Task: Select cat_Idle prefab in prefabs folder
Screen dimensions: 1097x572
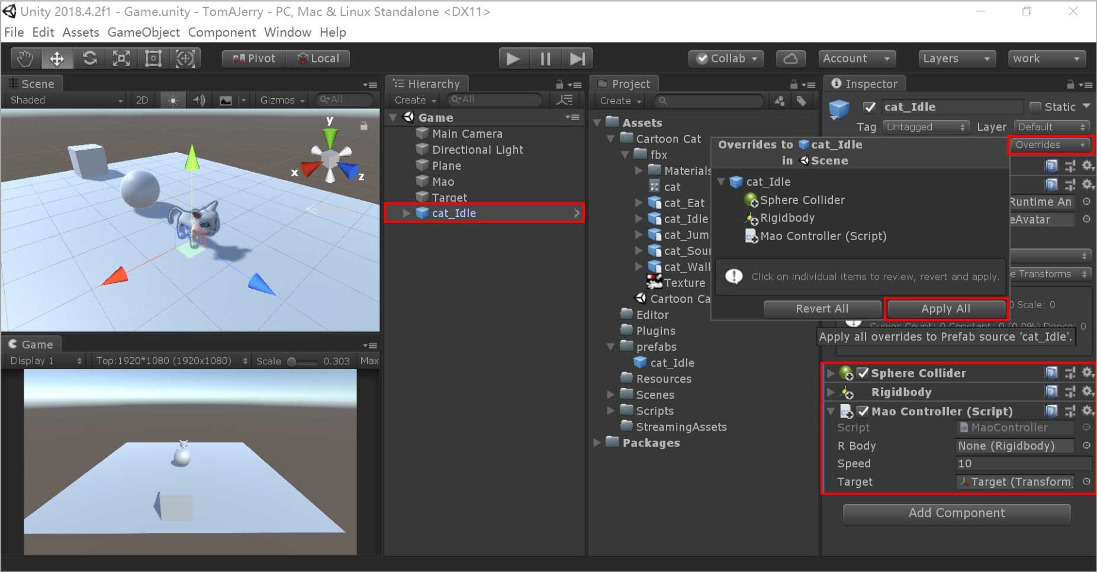Action: click(x=664, y=363)
